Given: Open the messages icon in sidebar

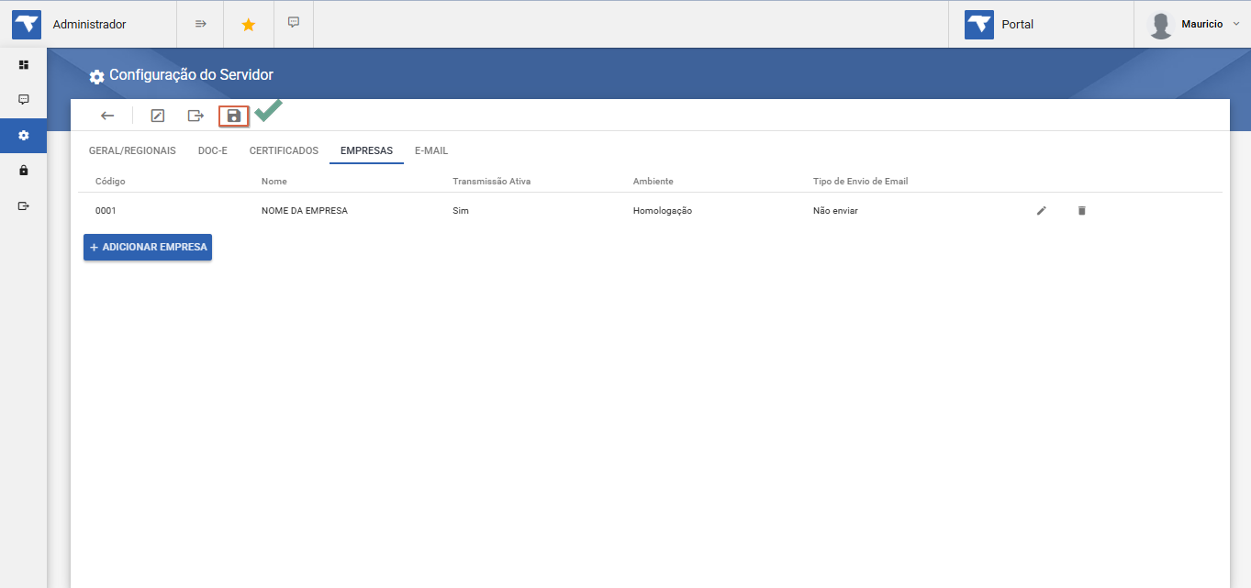Looking at the screenshot, I should [x=24, y=99].
